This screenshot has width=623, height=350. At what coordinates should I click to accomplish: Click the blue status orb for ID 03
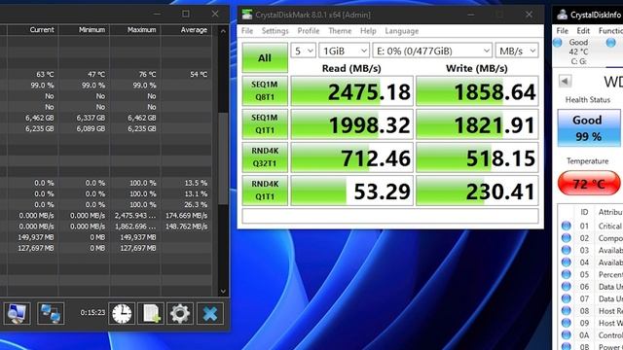[567, 250]
